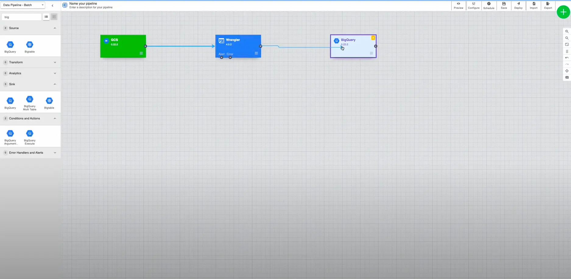Redo the canvas action
This screenshot has height=279, width=571.
tap(567, 64)
